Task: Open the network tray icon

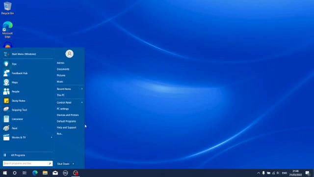Action: [273, 173]
